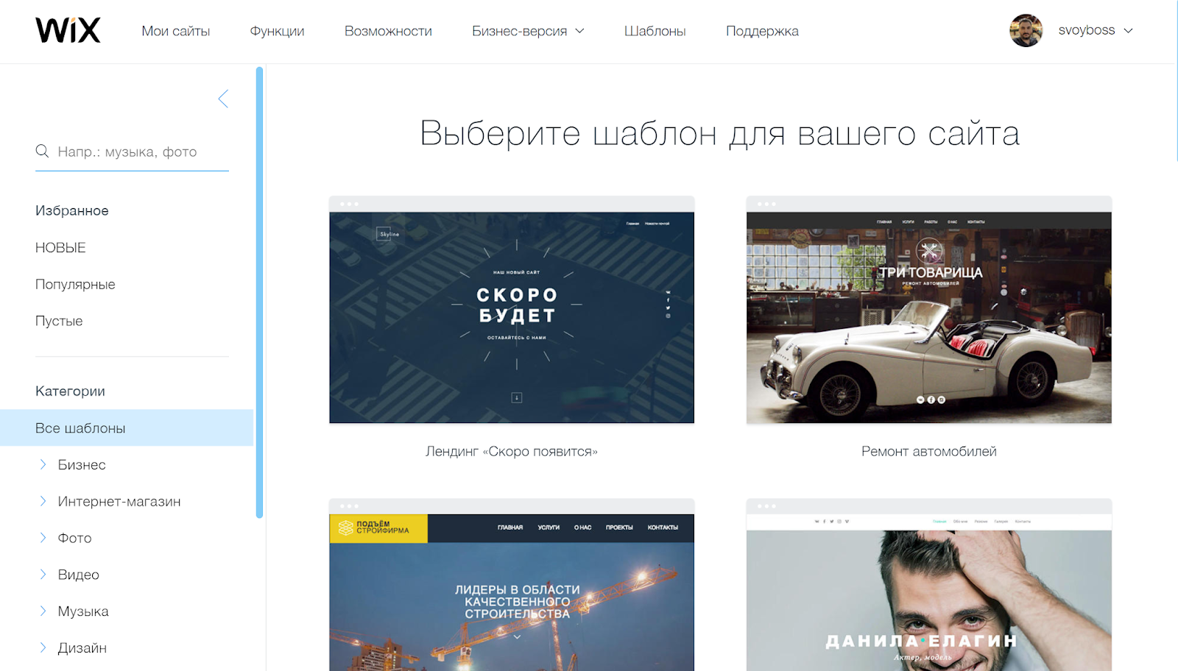Expand the Видео category chevron
This screenshot has width=1178, height=671.
click(x=43, y=575)
